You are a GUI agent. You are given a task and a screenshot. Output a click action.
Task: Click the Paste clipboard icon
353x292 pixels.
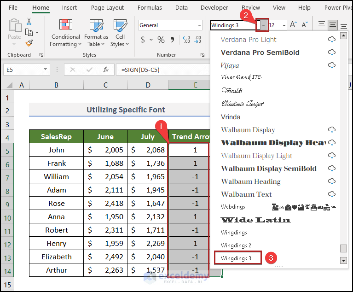coord(15,25)
